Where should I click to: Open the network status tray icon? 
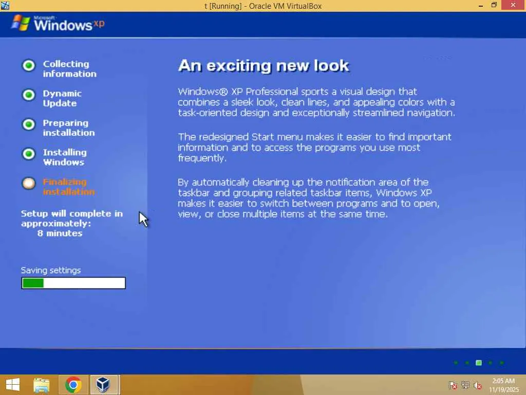(x=465, y=385)
